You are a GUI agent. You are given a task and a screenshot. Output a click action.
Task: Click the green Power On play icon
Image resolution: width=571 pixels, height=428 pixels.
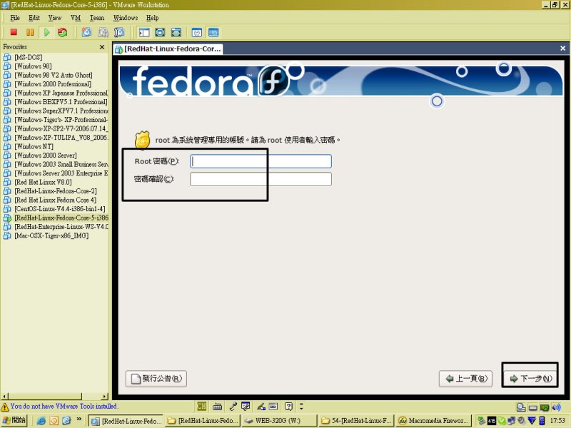[46, 32]
